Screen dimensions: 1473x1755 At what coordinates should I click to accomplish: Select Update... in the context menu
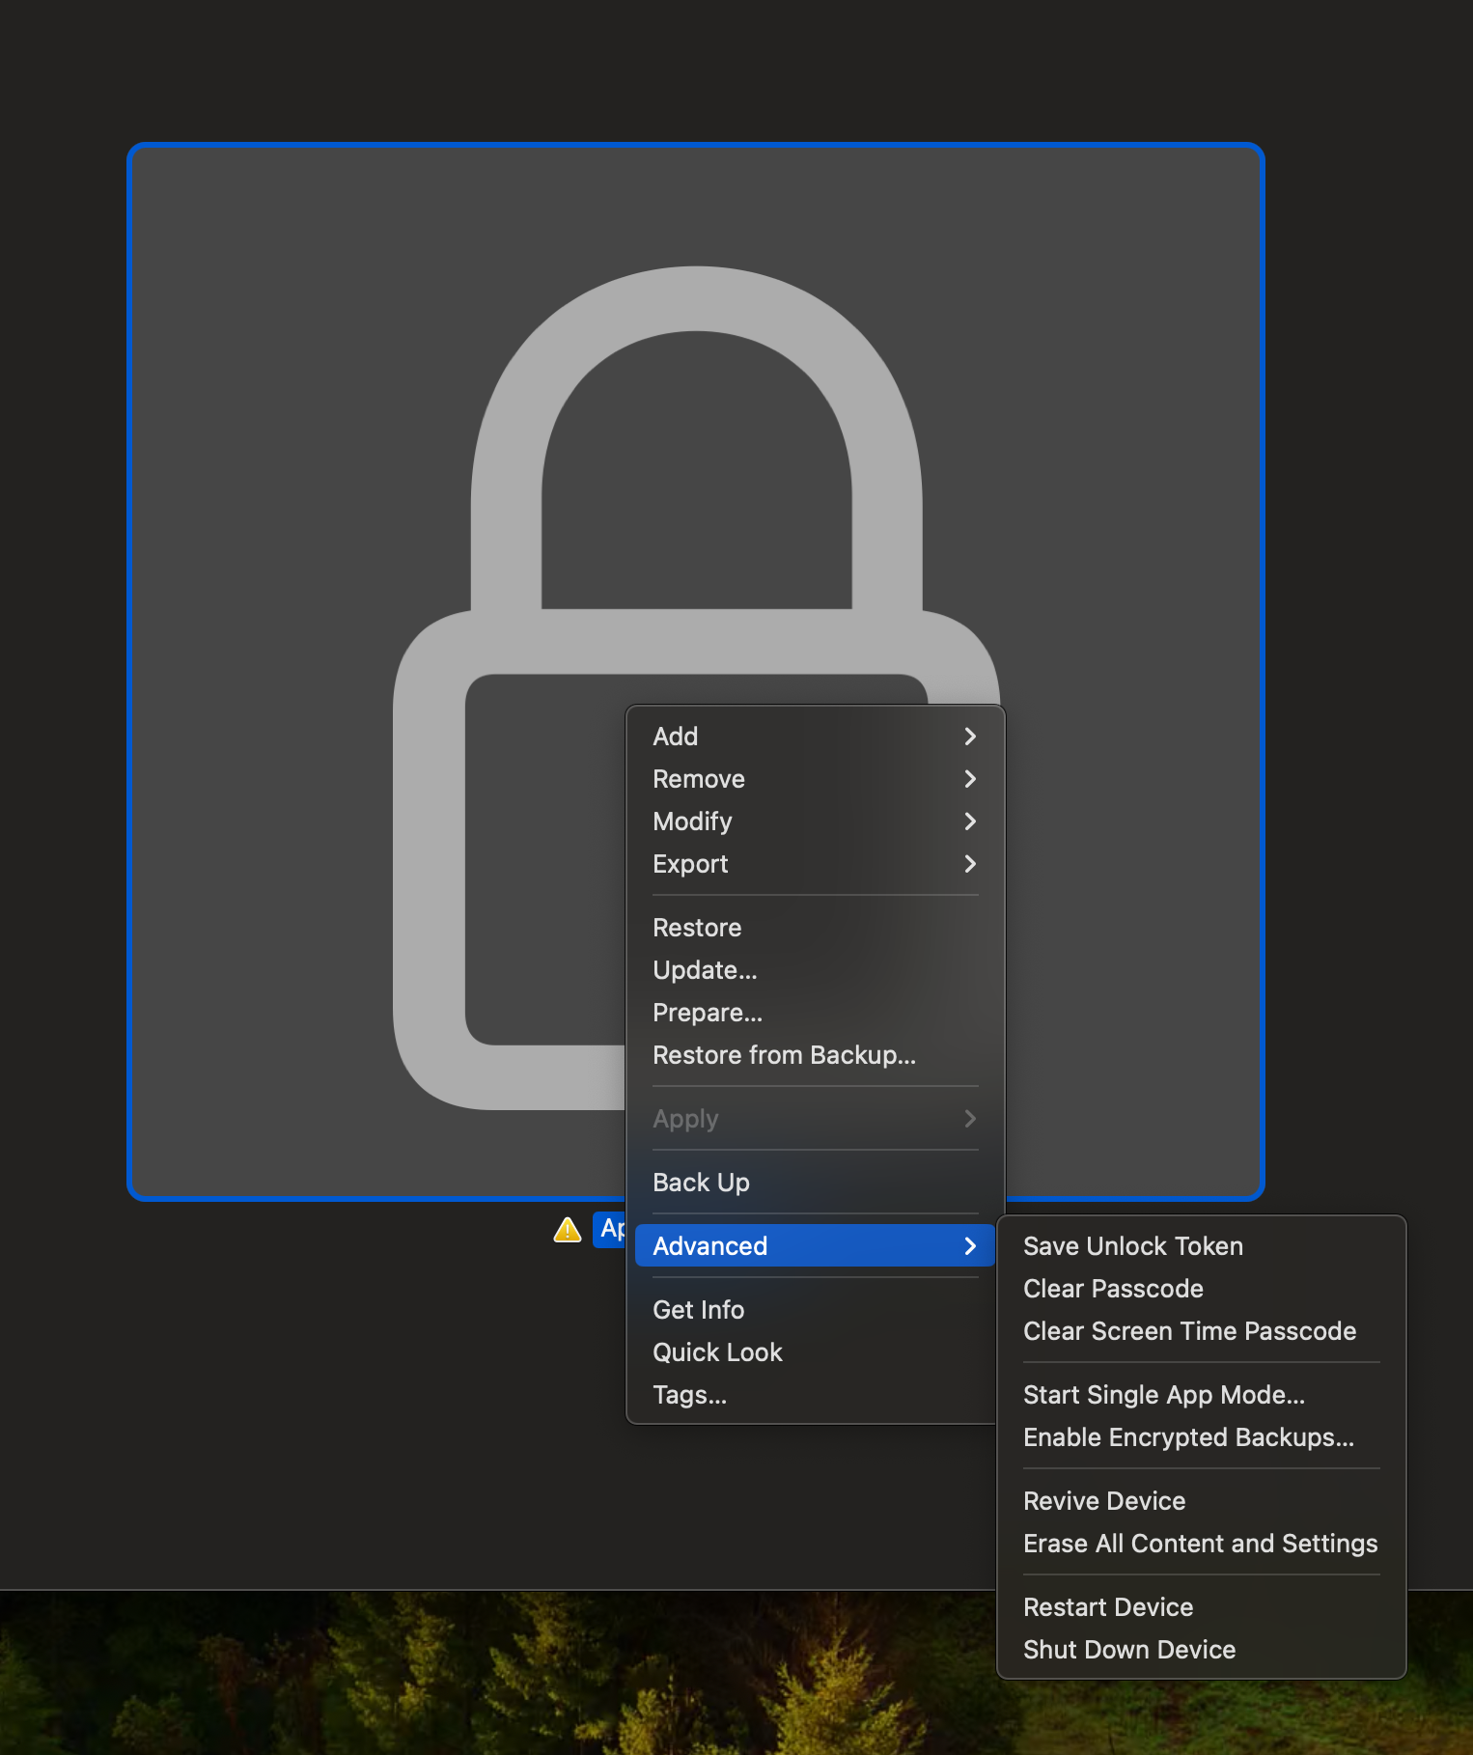(x=815, y=970)
